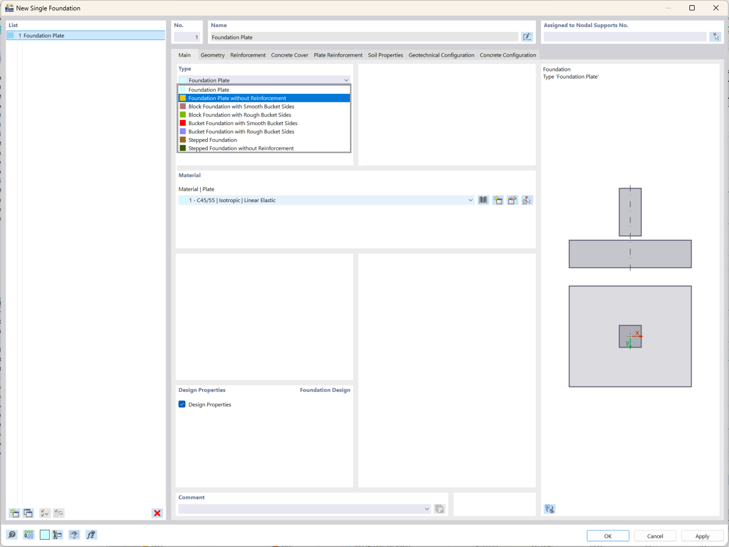Switch to the Concrete Configuration tab
Viewport: 729px width, 547px height.
[x=508, y=55]
